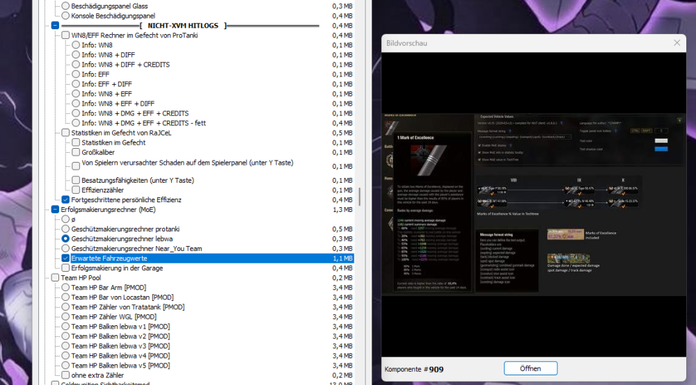Enable WN8/EFF Rechner im Gefecht von ProTanki
696x385 pixels.
pyautogui.click(x=65, y=35)
